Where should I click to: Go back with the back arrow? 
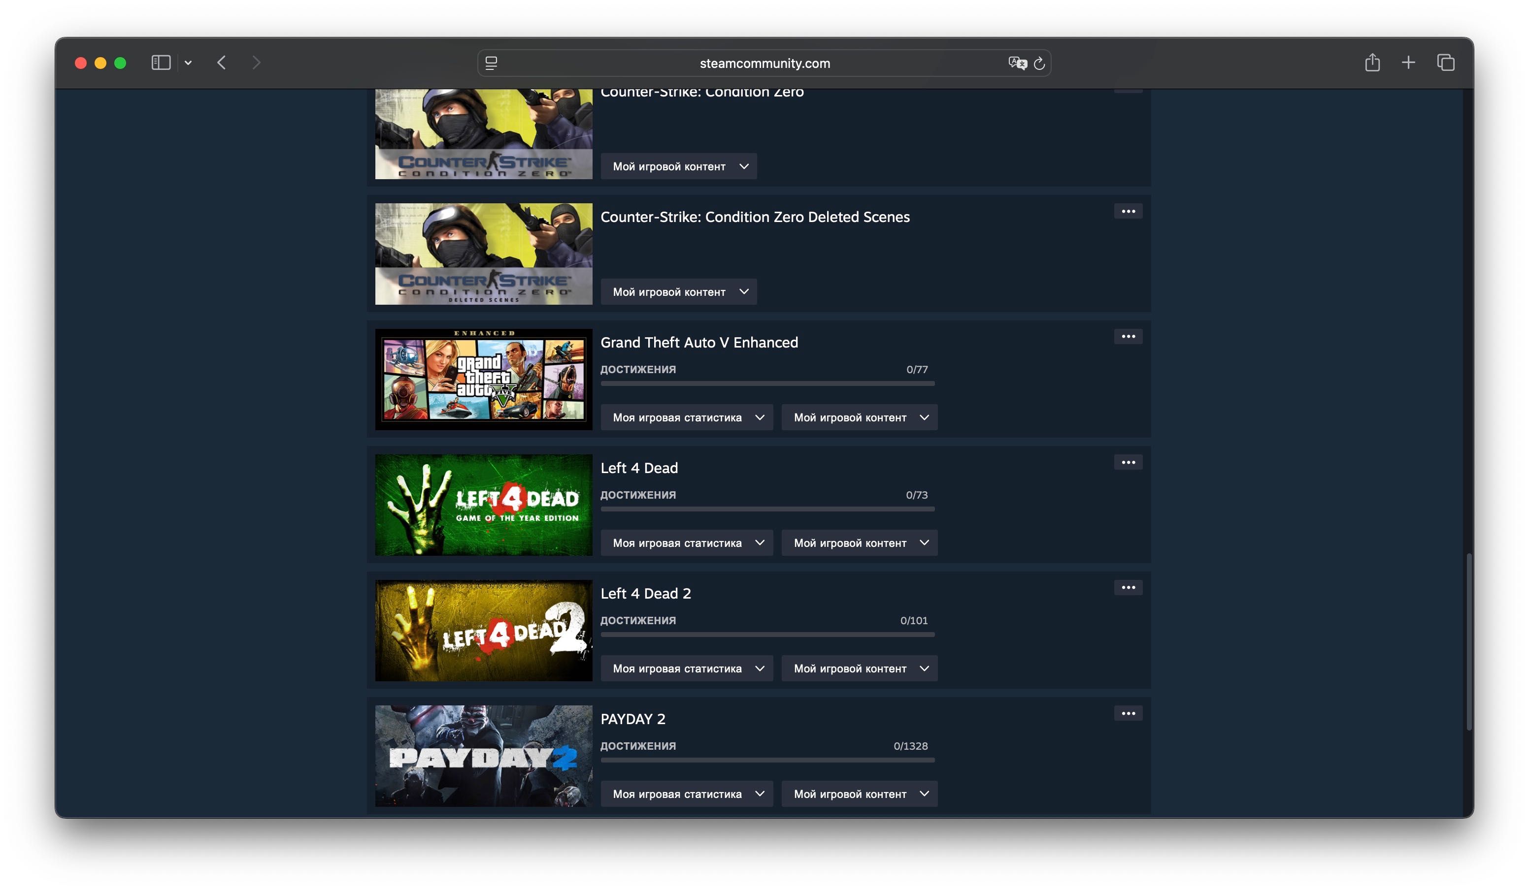222,63
